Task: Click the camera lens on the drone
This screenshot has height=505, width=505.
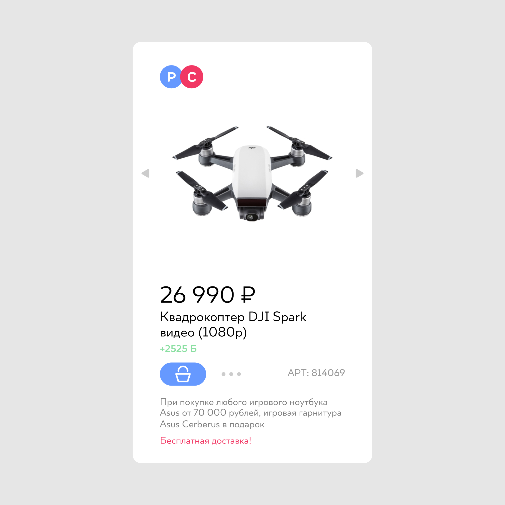Action: coord(250,216)
